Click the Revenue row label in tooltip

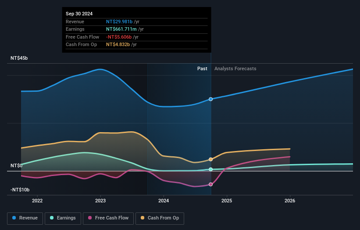coord(75,22)
